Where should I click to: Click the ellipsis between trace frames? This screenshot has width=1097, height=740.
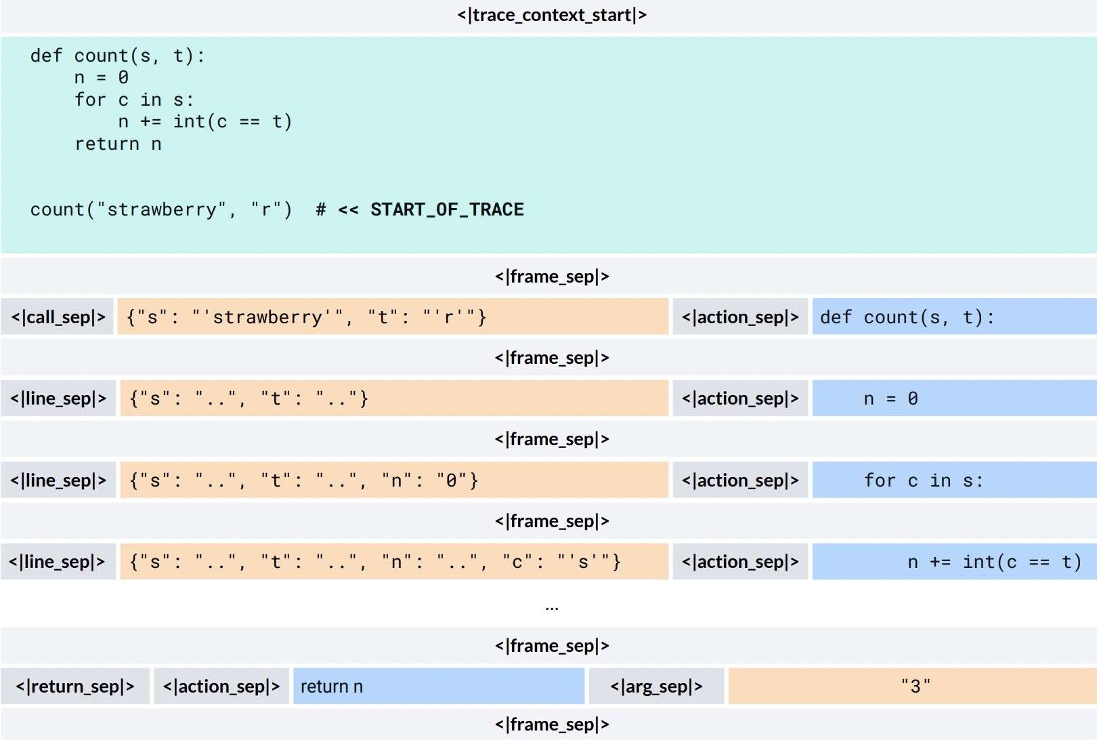(551, 607)
